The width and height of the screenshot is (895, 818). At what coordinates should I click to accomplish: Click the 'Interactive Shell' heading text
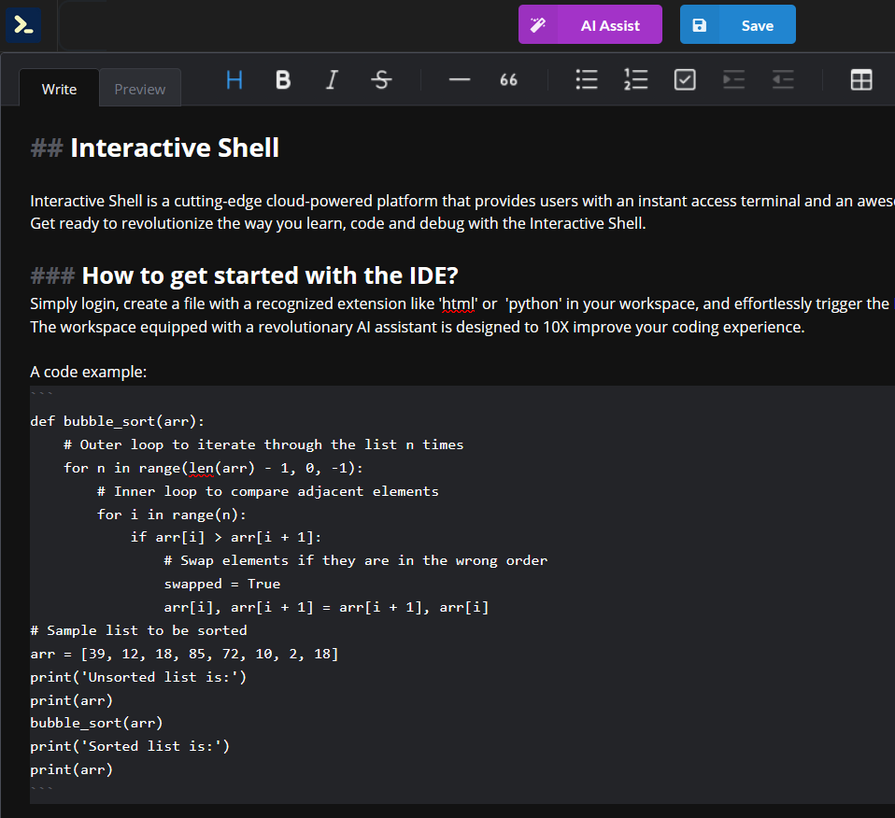(175, 148)
